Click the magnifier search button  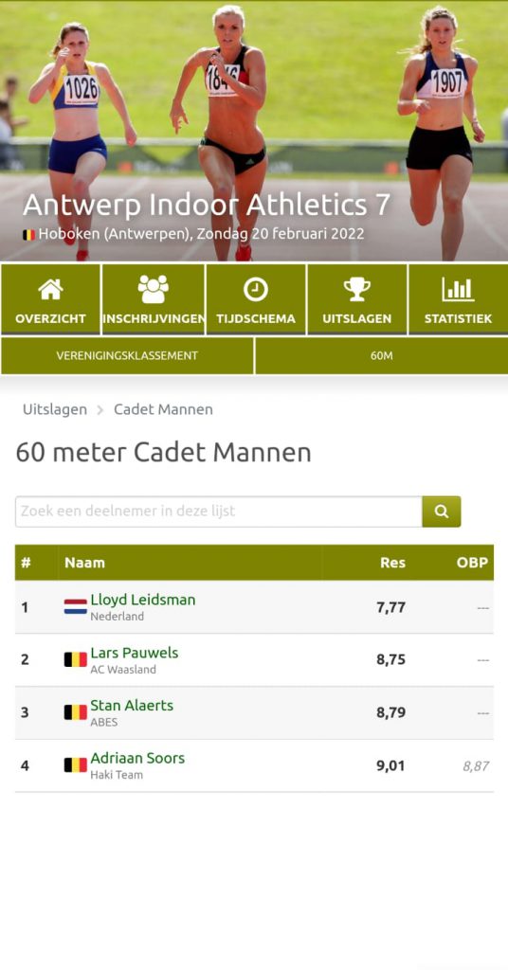pyautogui.click(x=441, y=512)
